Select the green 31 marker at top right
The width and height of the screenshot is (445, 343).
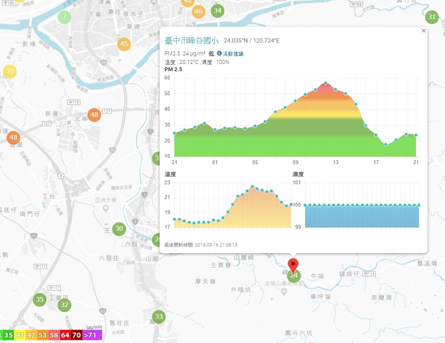point(432,17)
